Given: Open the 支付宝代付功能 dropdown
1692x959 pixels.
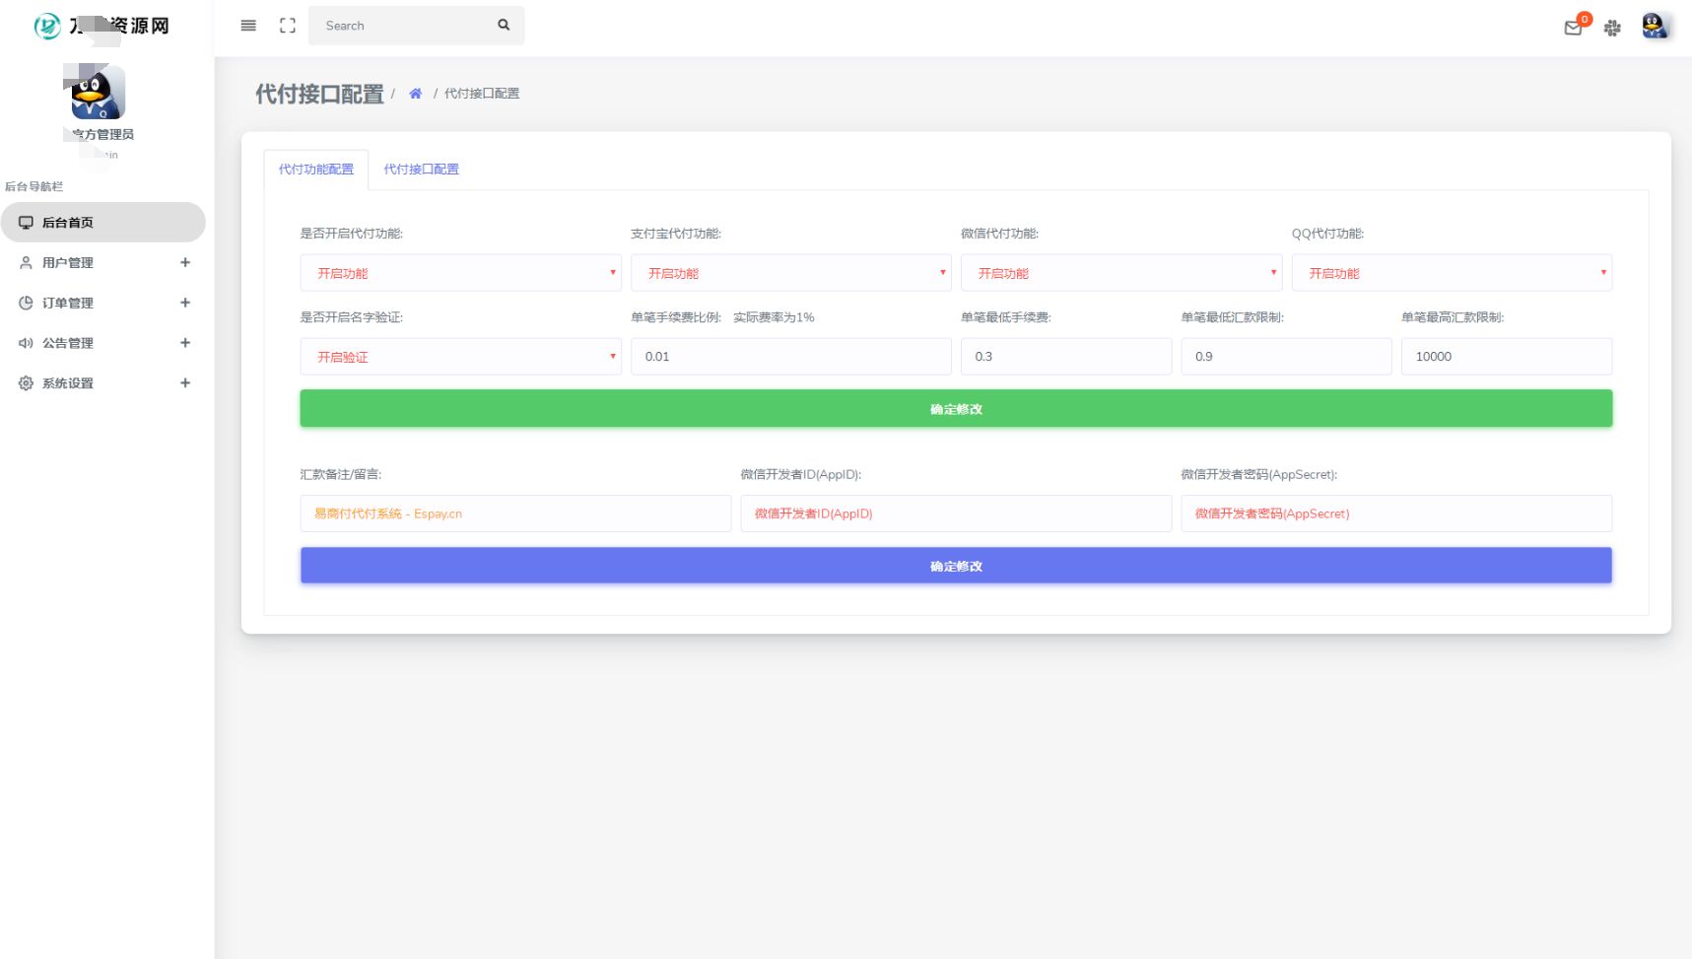Looking at the screenshot, I should pyautogui.click(x=790, y=273).
